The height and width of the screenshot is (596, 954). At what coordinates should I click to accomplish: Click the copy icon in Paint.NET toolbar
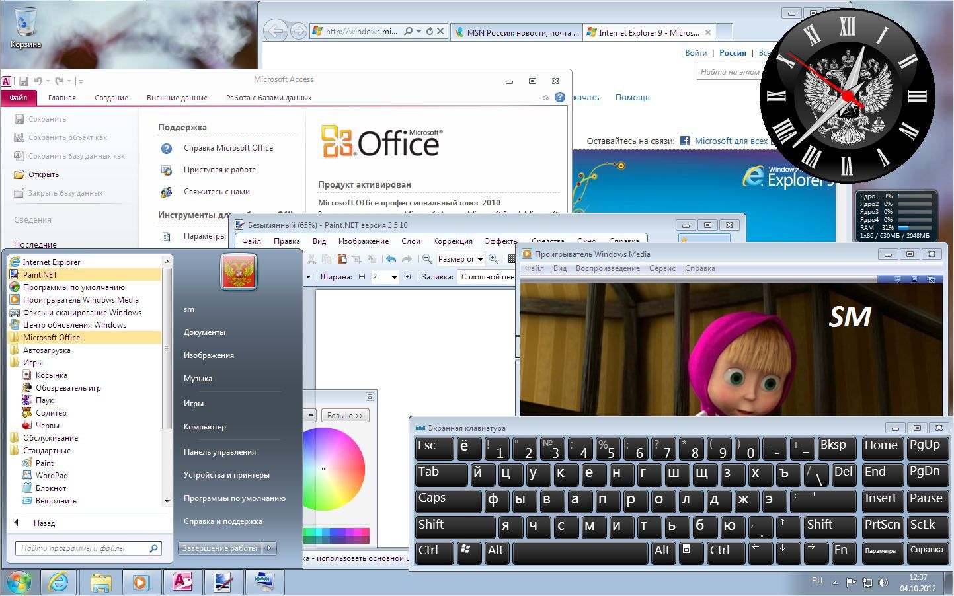click(x=327, y=259)
